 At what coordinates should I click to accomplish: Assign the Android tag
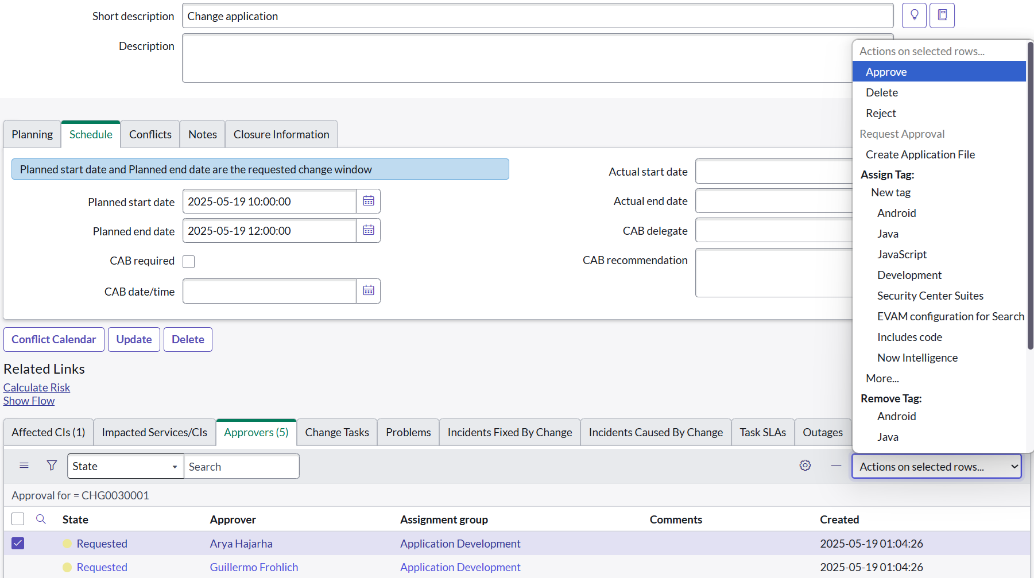pos(939,213)
